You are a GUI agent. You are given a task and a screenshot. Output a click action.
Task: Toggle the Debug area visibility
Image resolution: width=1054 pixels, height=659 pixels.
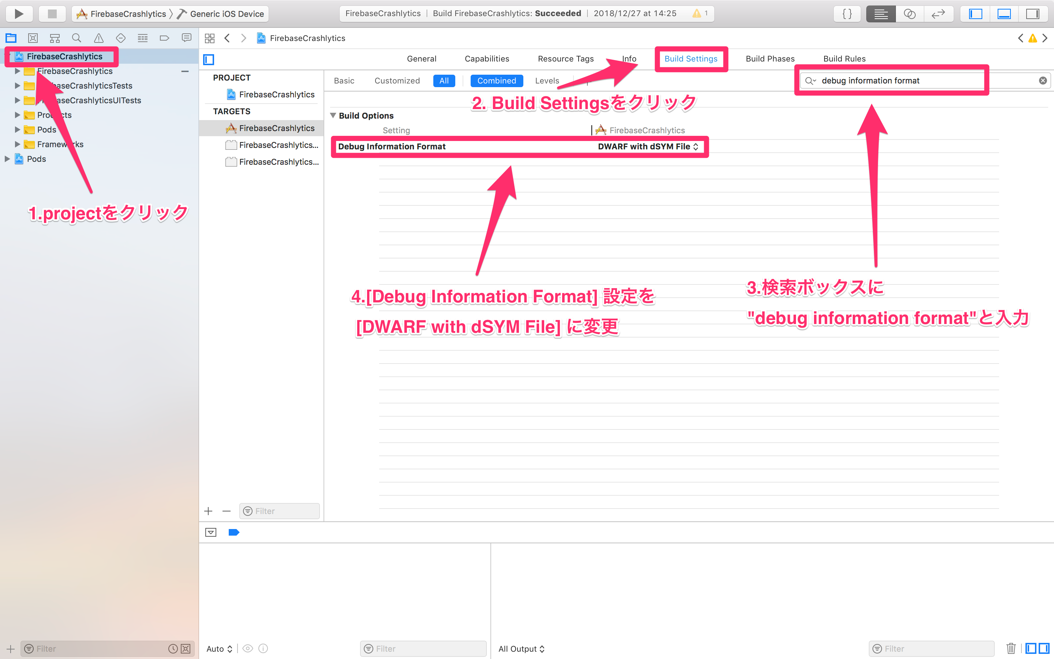(1004, 14)
